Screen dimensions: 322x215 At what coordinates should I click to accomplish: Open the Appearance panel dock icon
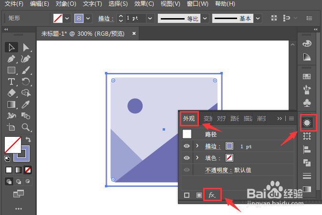coord(307,123)
